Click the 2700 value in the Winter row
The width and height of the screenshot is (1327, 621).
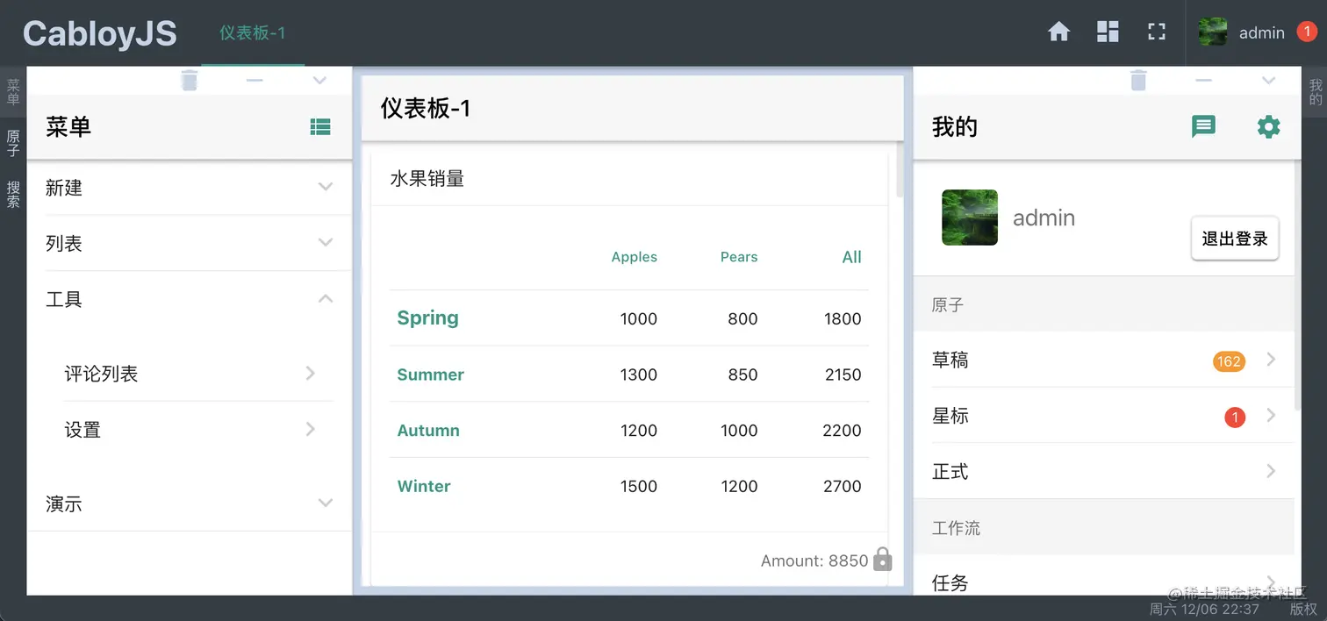click(x=843, y=486)
